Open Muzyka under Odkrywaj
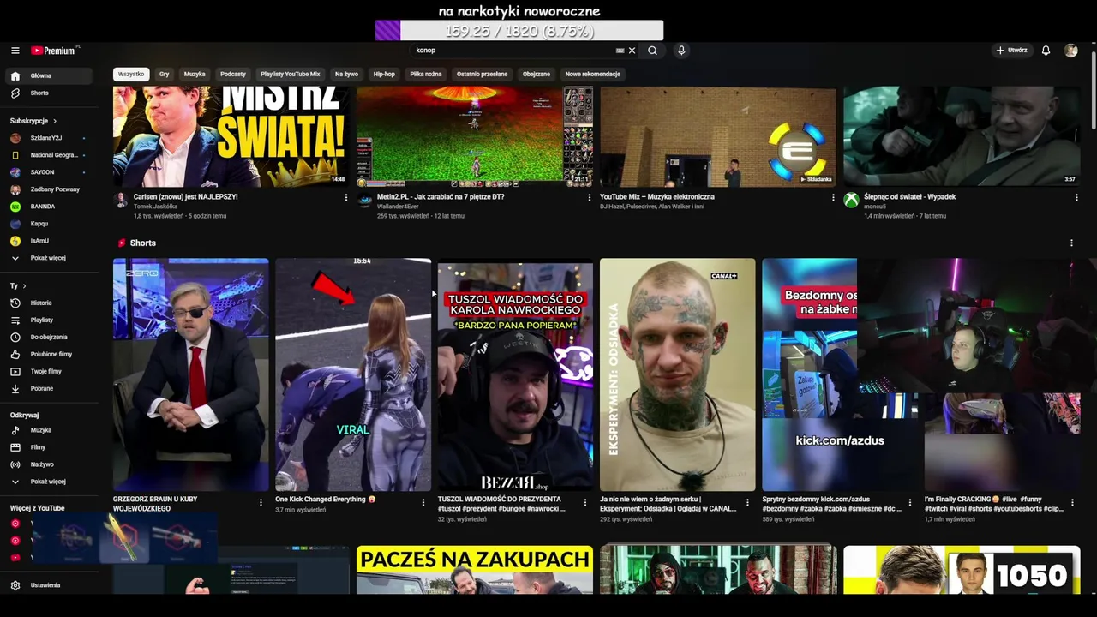This screenshot has height=617, width=1097. (x=49, y=430)
